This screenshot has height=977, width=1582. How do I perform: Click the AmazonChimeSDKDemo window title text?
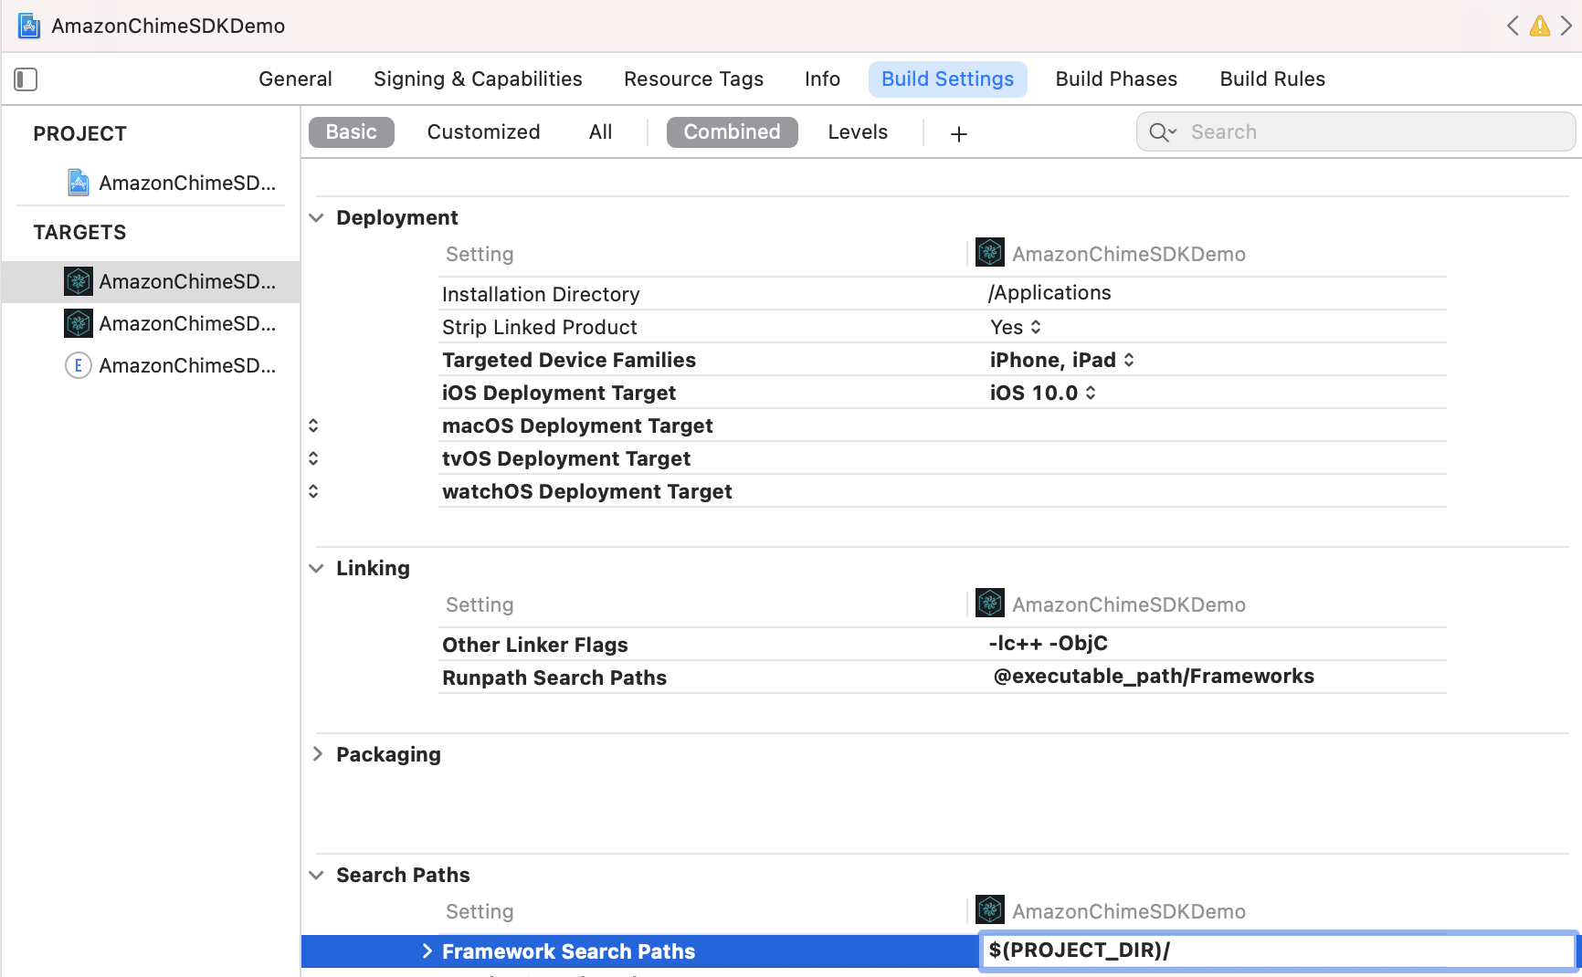[168, 26]
